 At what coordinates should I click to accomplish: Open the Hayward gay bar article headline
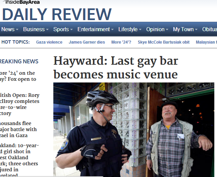coord(116,67)
